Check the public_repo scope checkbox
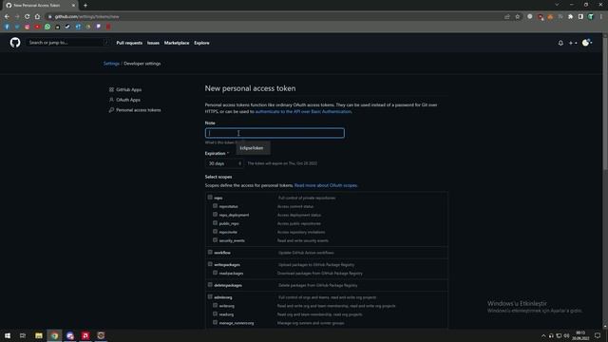608x342 pixels. click(216, 223)
